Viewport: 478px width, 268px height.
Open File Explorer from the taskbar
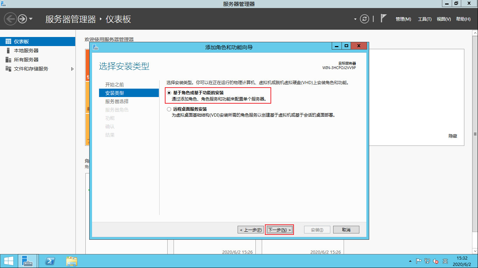coord(72,261)
